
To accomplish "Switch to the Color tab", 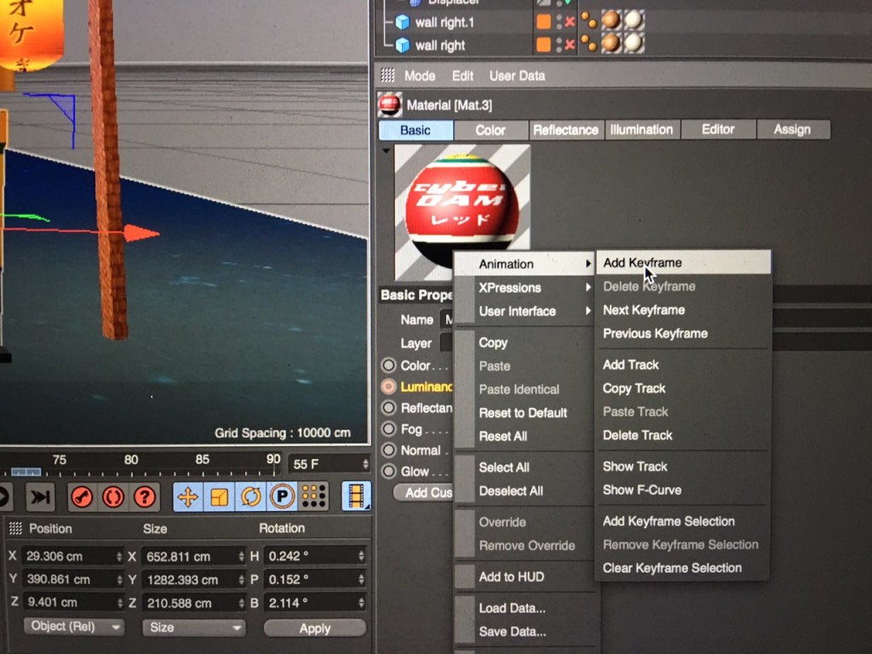I will pyautogui.click(x=490, y=130).
